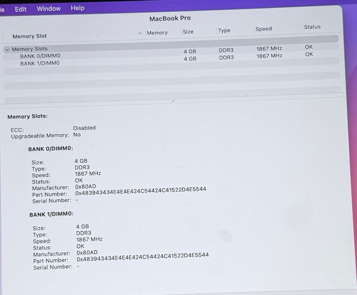This screenshot has width=357, height=295.
Task: Click the ECC Disabled value
Action: [x=84, y=128]
